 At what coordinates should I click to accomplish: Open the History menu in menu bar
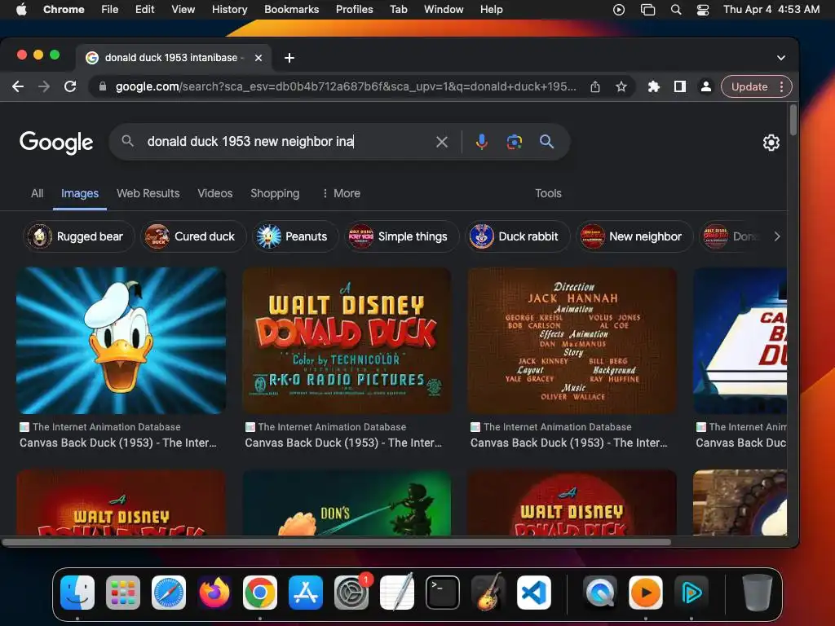coord(229,9)
